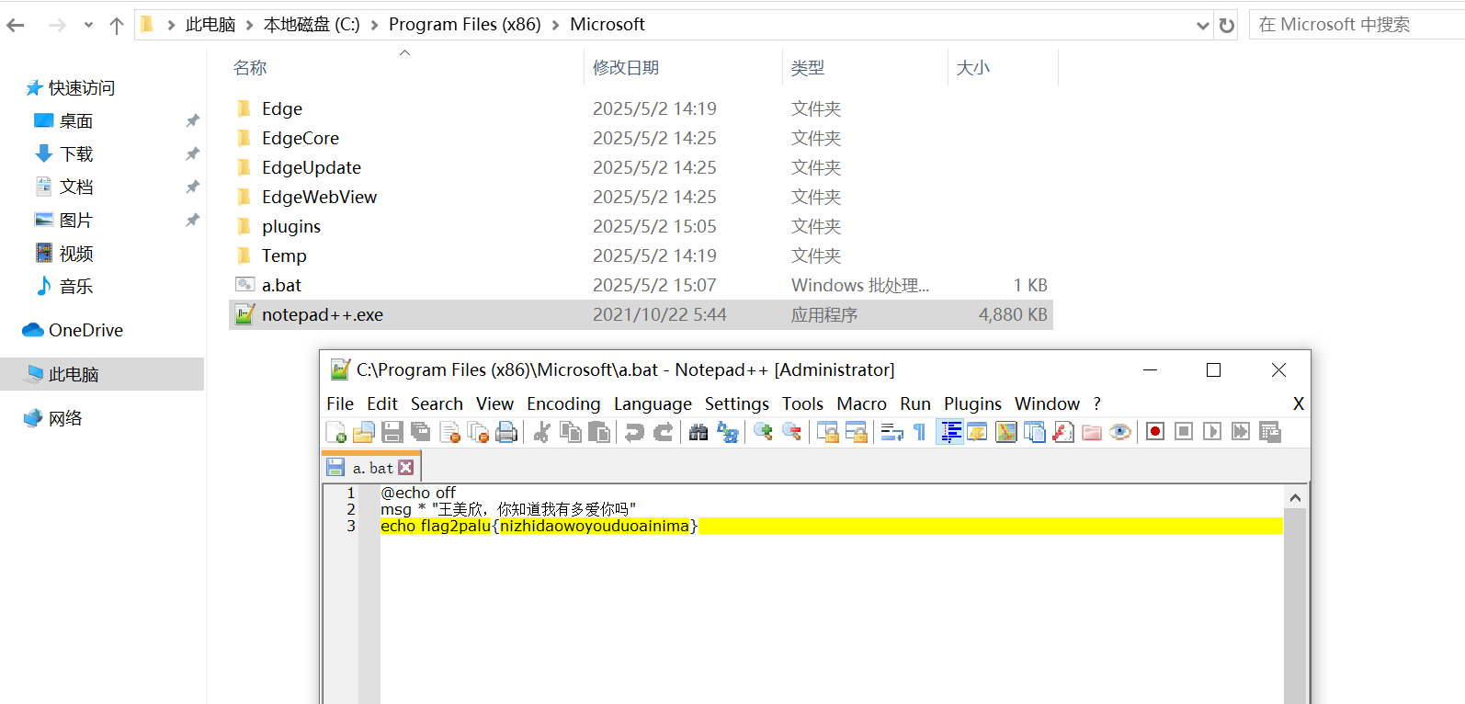Open the Edit menu
This screenshot has height=704, width=1465.
point(382,403)
